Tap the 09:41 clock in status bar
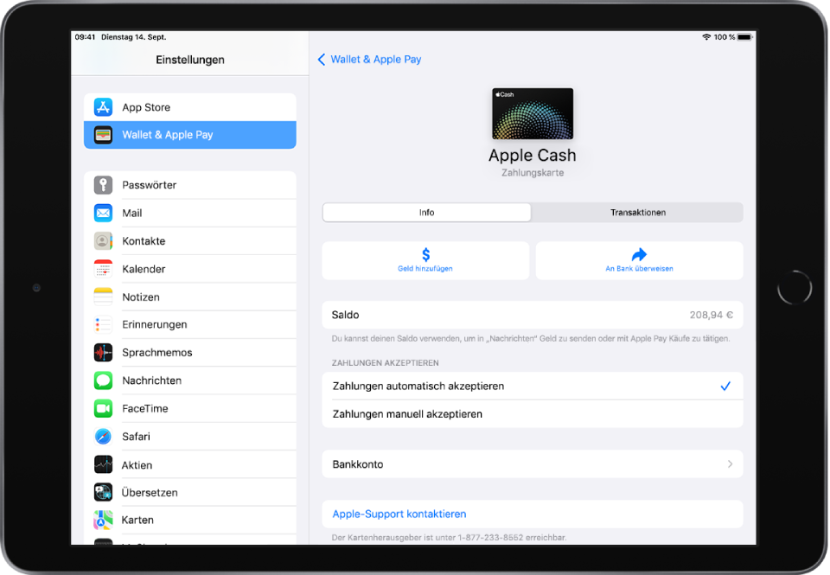 [86, 37]
